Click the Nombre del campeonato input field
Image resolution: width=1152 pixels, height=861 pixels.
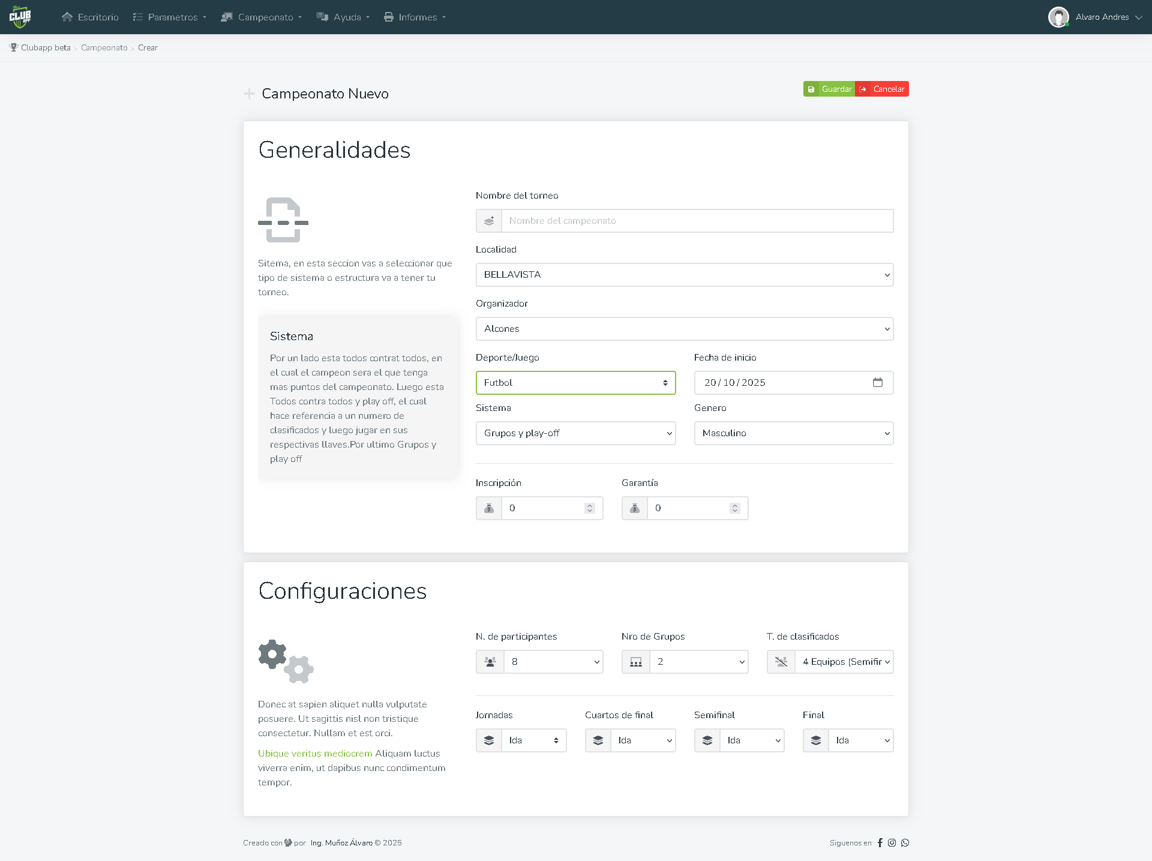[697, 221]
